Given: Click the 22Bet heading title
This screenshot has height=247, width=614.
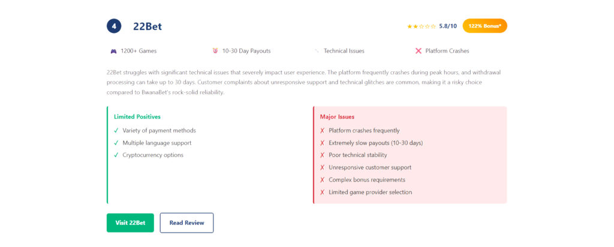Looking at the screenshot, I should tap(148, 26).
